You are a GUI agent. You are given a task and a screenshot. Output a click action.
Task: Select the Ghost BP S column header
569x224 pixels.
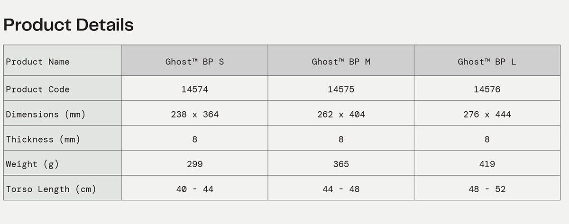[194, 62]
